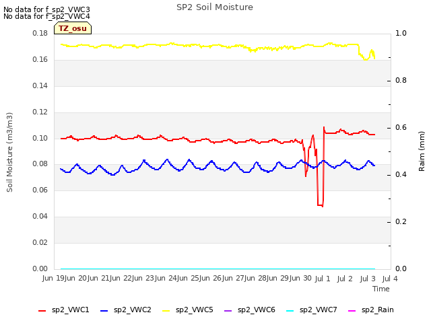The image size is (431, 323).
Task: Click the TZ_osu timezone label
Action: [73, 28]
